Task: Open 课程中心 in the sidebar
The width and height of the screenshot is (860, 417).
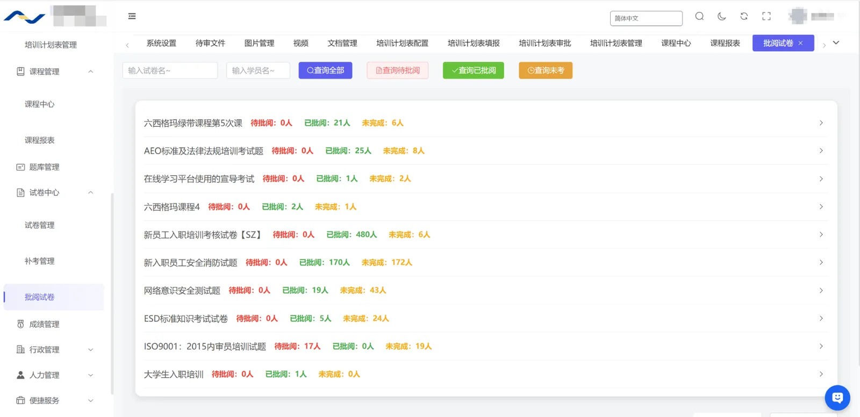Action: pos(40,104)
